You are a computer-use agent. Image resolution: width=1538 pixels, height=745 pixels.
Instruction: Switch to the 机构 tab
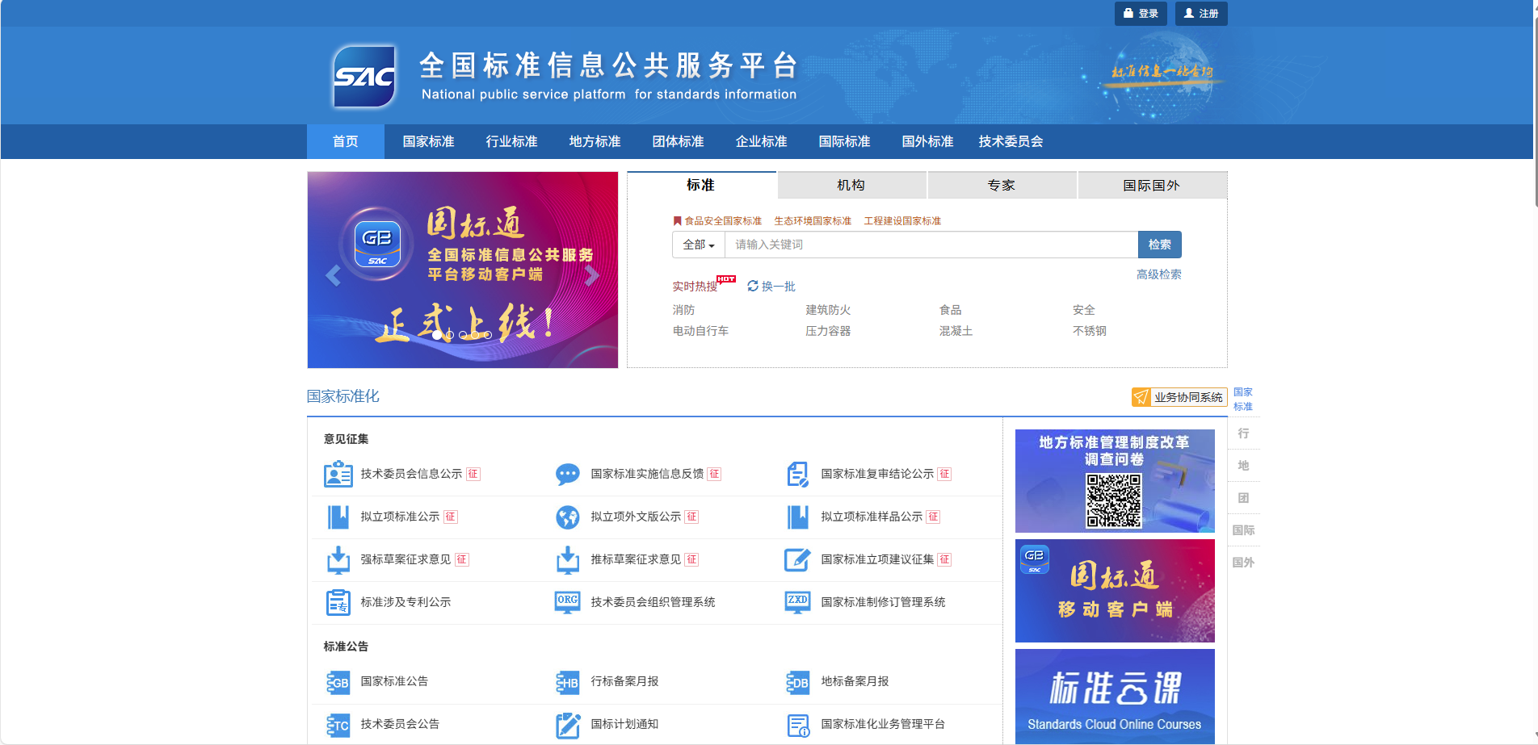point(851,185)
